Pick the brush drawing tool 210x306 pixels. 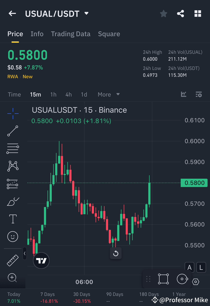click(12, 201)
